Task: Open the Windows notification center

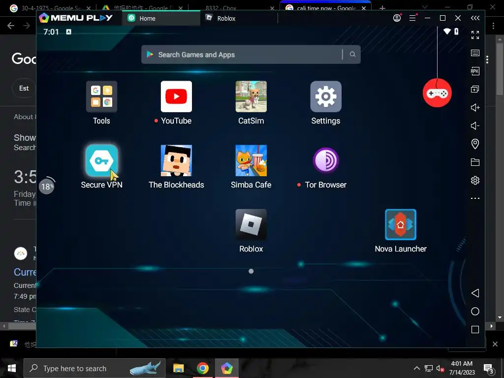Action: (489, 368)
